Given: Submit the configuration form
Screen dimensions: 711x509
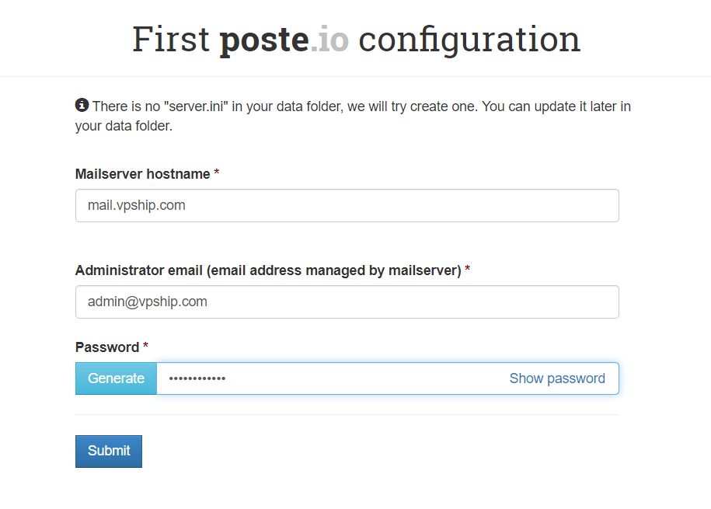Looking at the screenshot, I should [x=109, y=451].
